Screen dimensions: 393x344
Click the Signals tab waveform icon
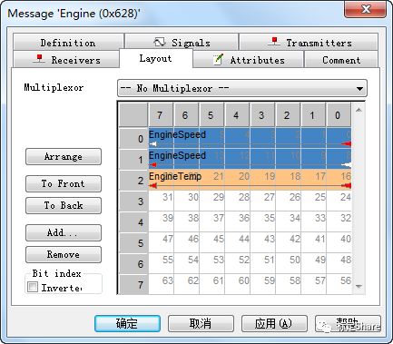click(x=160, y=42)
